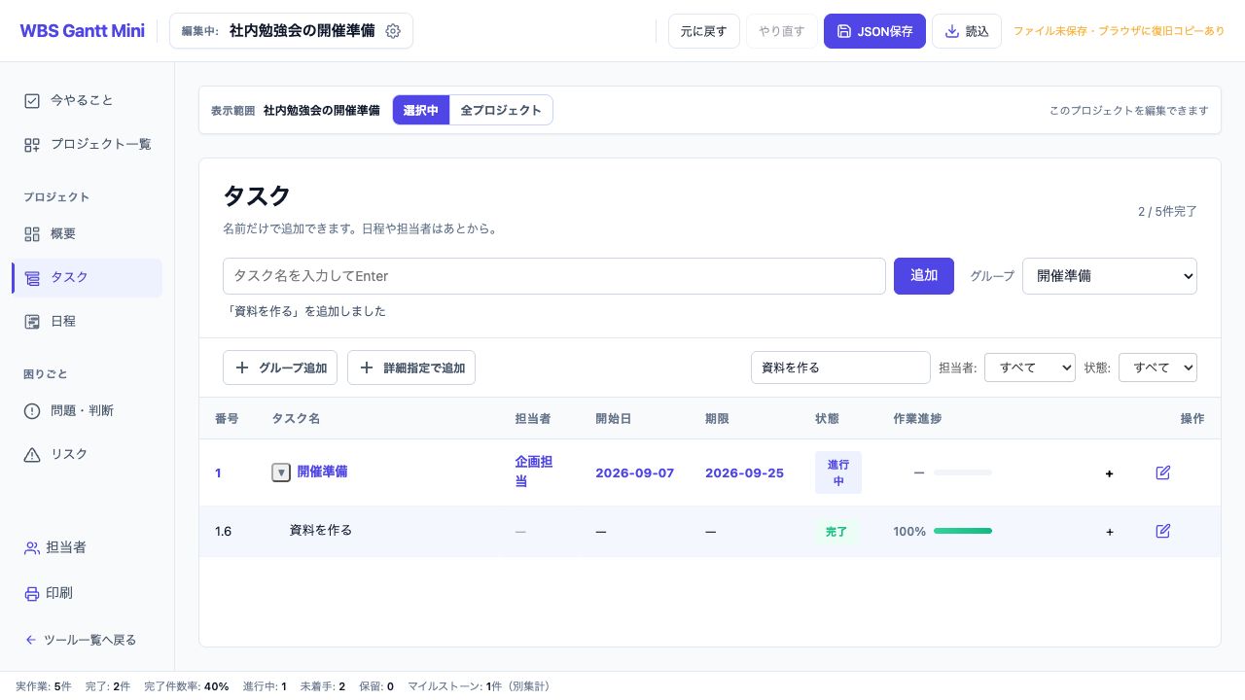
Task: Click やり直す redo button
Action: coord(782,31)
